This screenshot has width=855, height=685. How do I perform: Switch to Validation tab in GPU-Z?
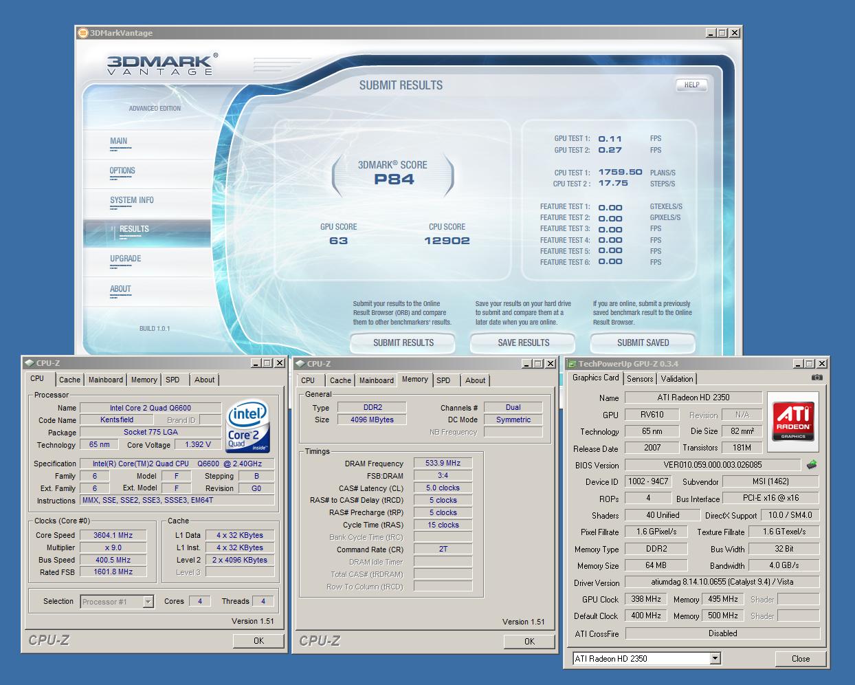coord(677,379)
